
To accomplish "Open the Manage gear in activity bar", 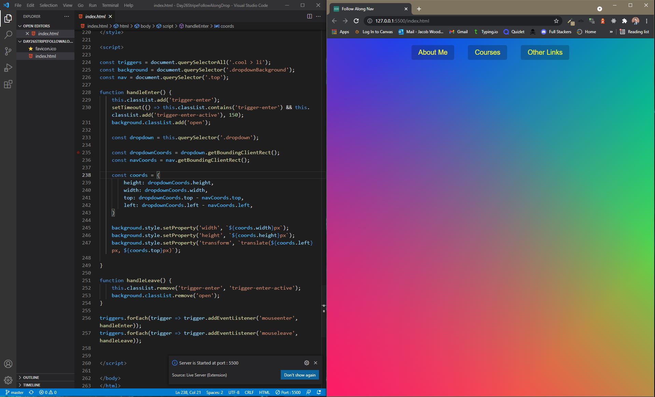I will pos(8,380).
